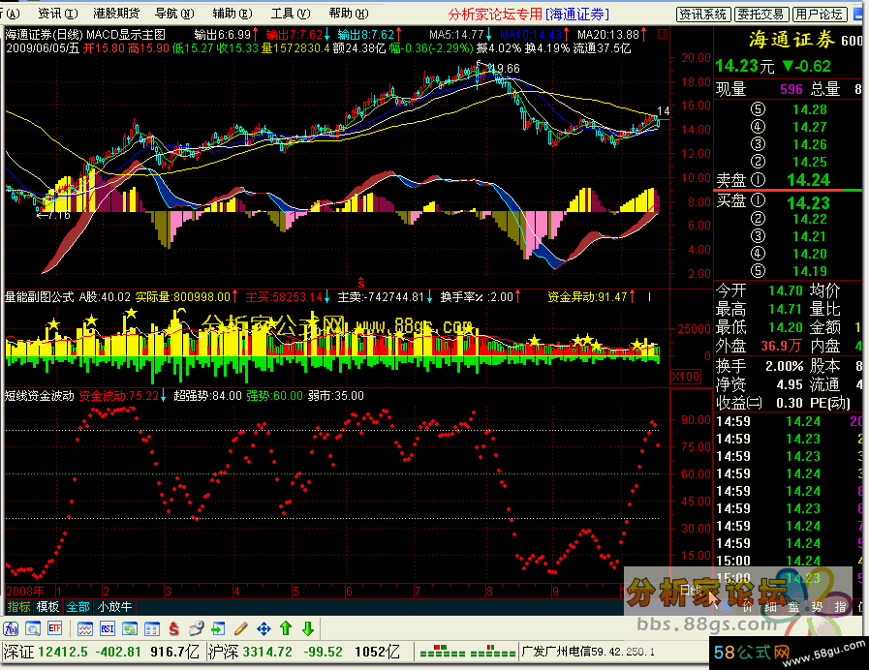Switch to the 小放牛 tab
Screen dimensions: 869x670
114,607
